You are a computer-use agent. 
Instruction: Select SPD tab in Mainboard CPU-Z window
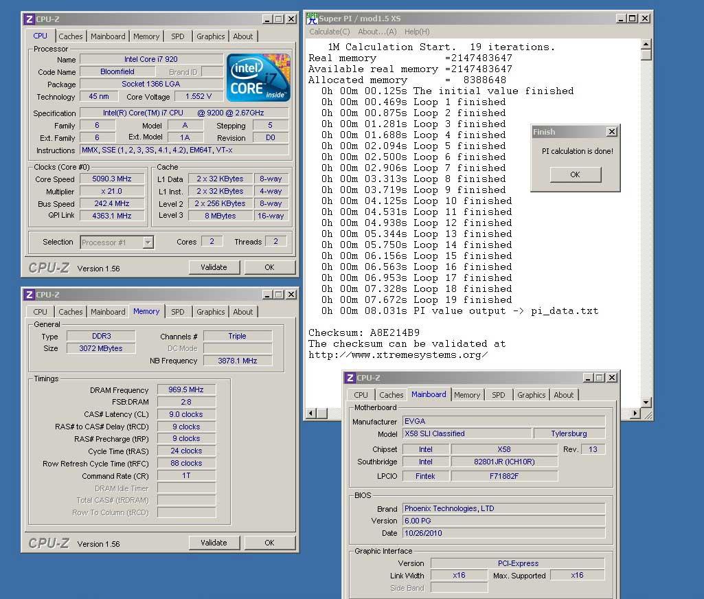(499, 395)
